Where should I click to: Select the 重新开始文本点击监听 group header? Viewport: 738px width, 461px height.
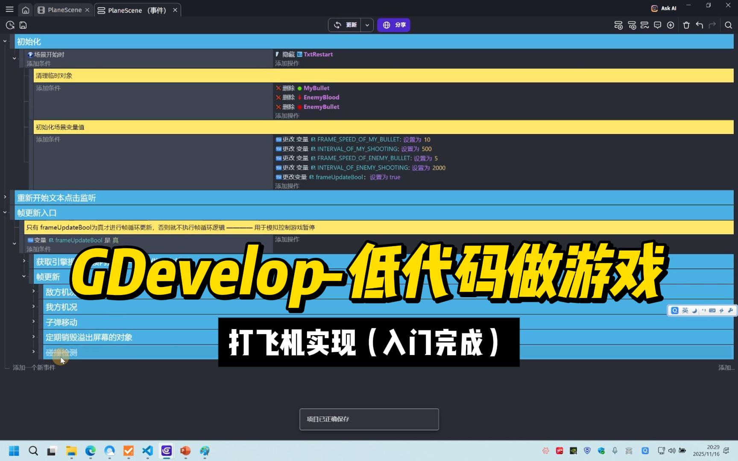[374, 198]
